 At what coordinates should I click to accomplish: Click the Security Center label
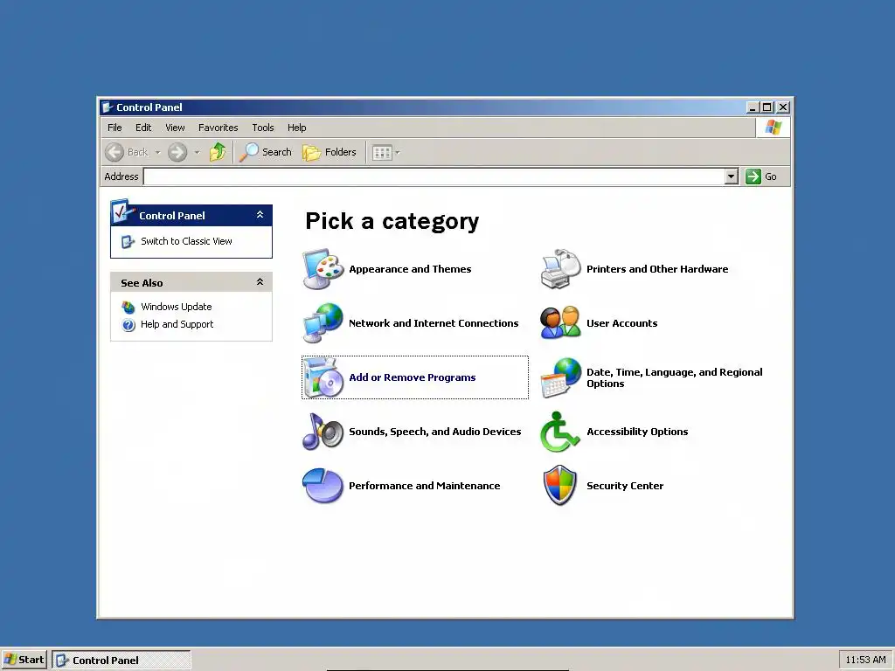point(625,486)
